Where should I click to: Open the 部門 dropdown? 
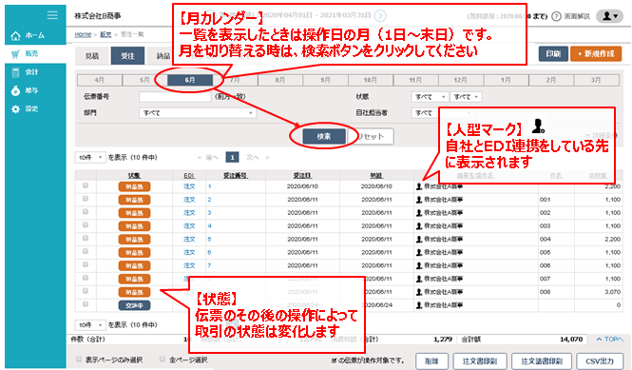click(198, 113)
